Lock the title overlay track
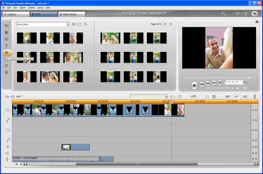This screenshot has height=174, width=263. (x=256, y=147)
